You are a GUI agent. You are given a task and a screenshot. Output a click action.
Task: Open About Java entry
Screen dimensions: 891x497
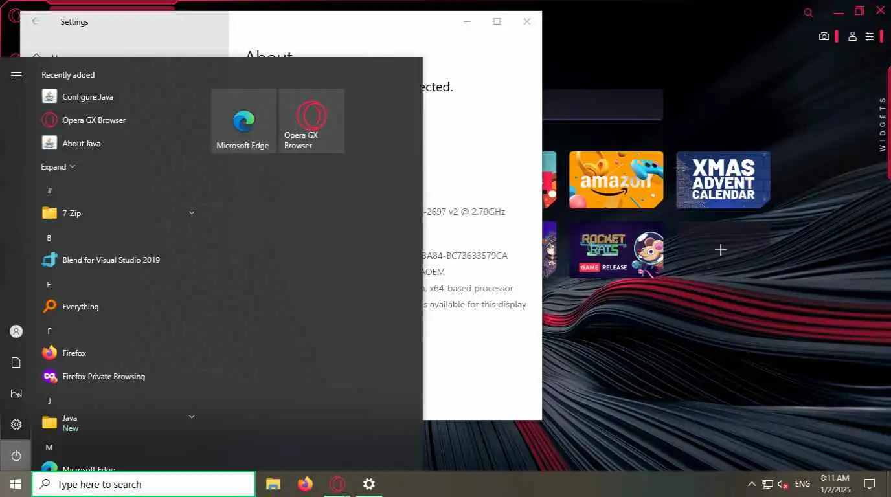click(x=118, y=143)
